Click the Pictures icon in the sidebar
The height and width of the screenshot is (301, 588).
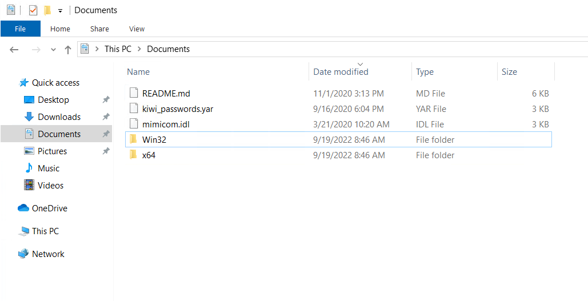[x=29, y=151]
